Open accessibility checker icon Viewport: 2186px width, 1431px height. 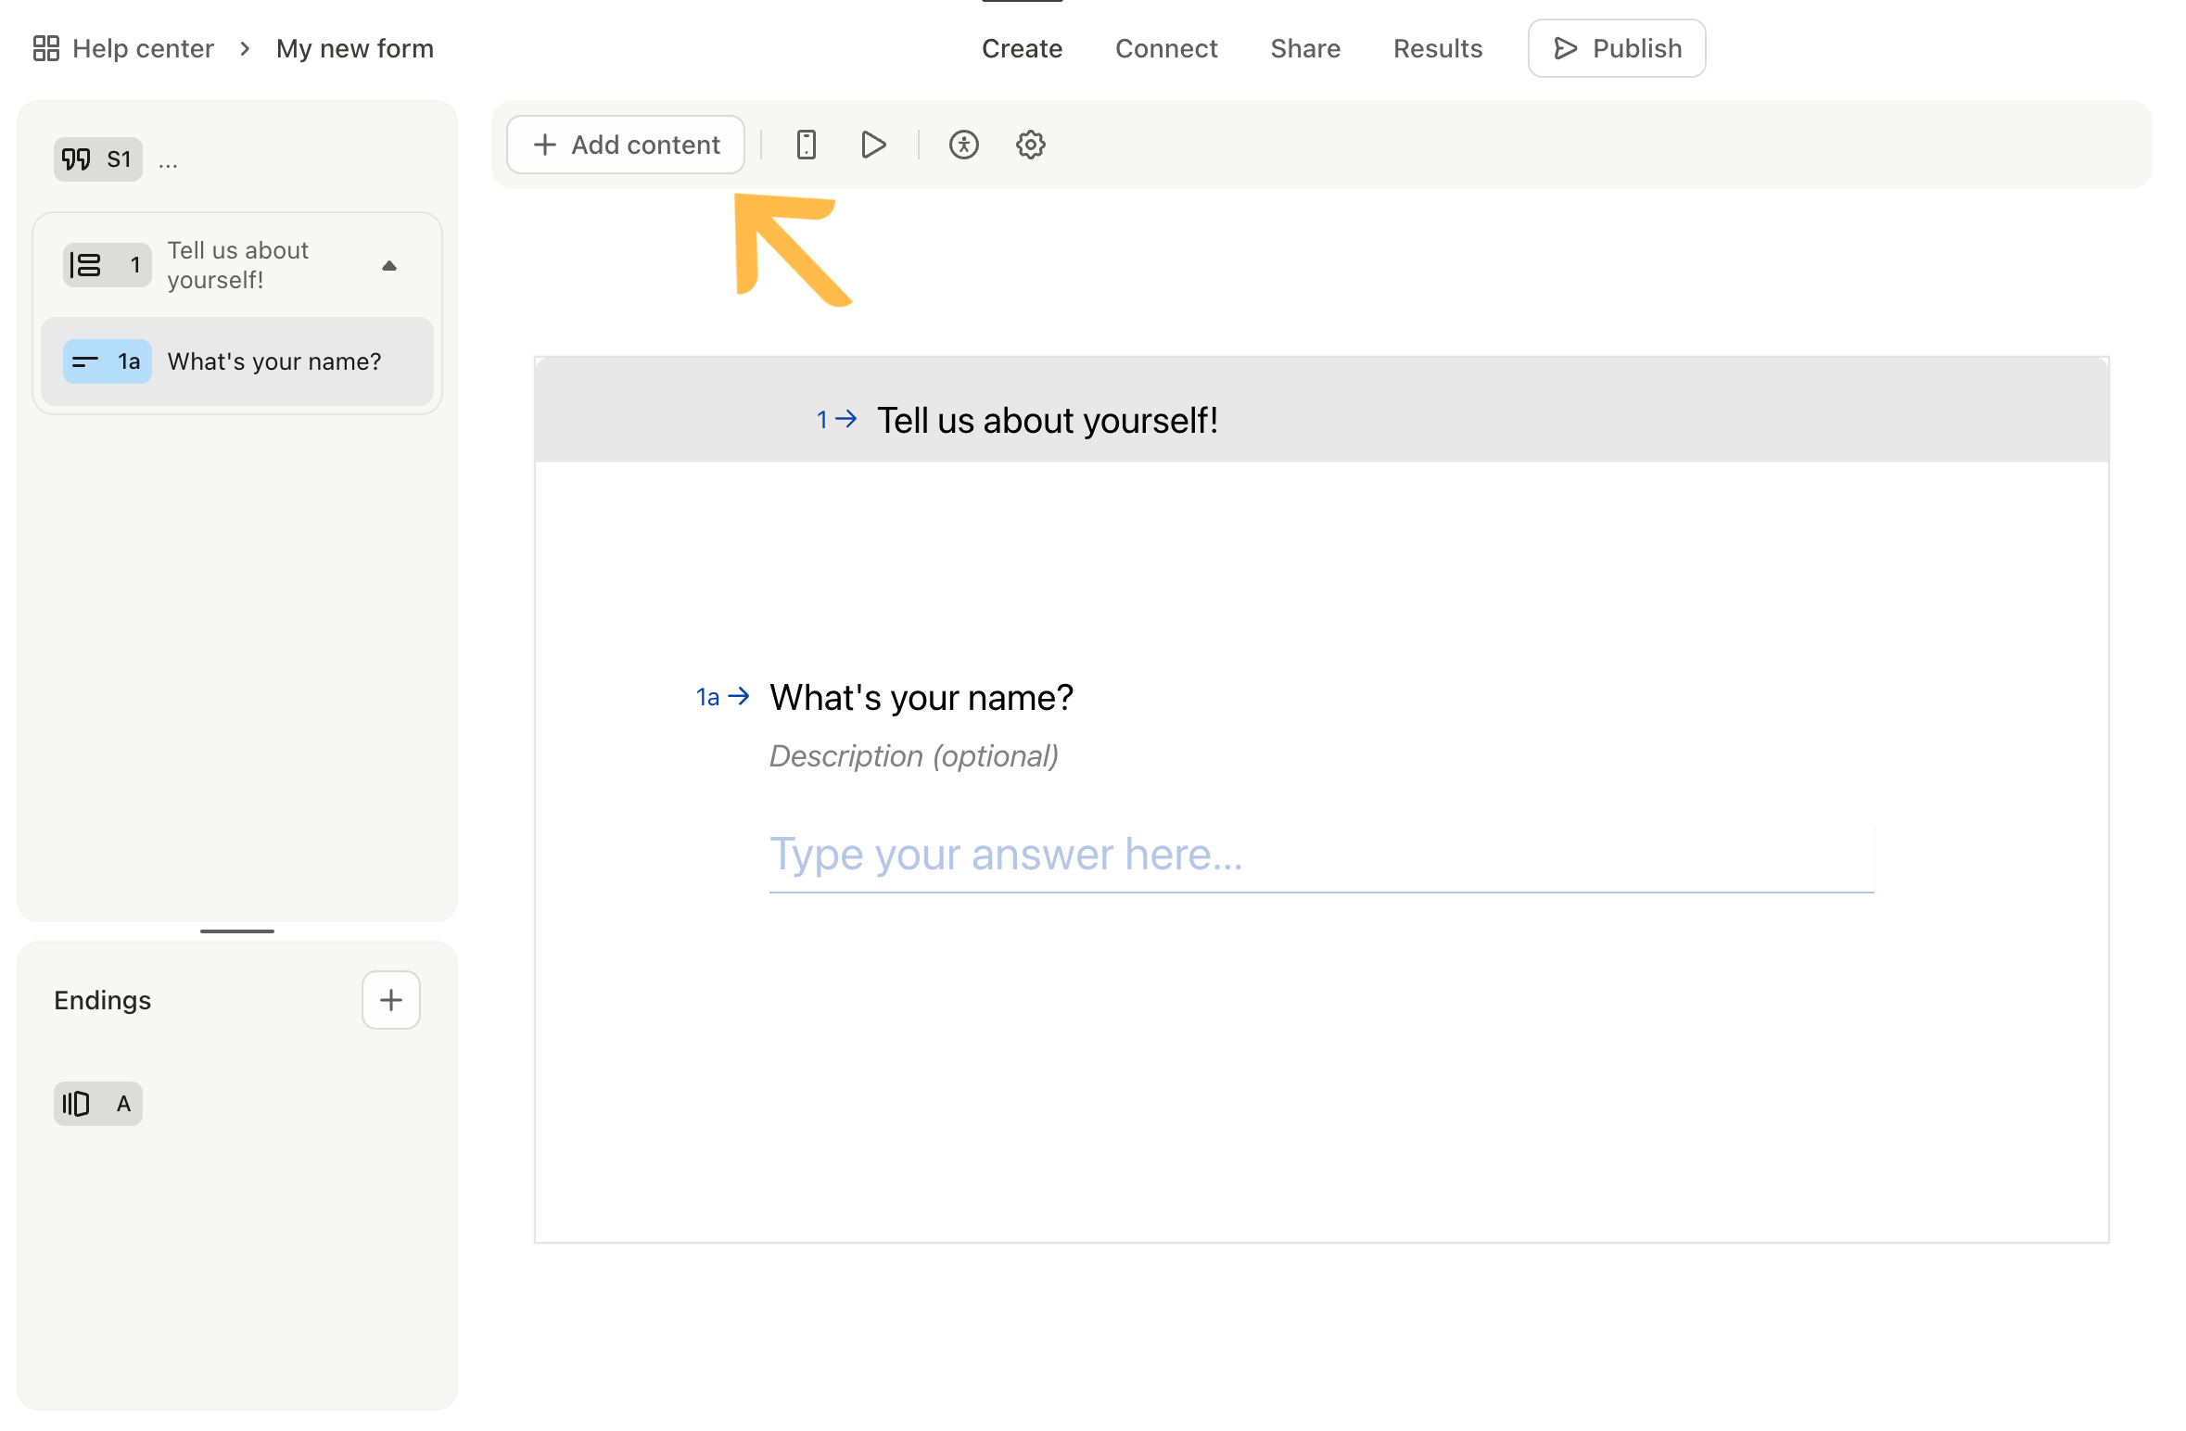(963, 145)
